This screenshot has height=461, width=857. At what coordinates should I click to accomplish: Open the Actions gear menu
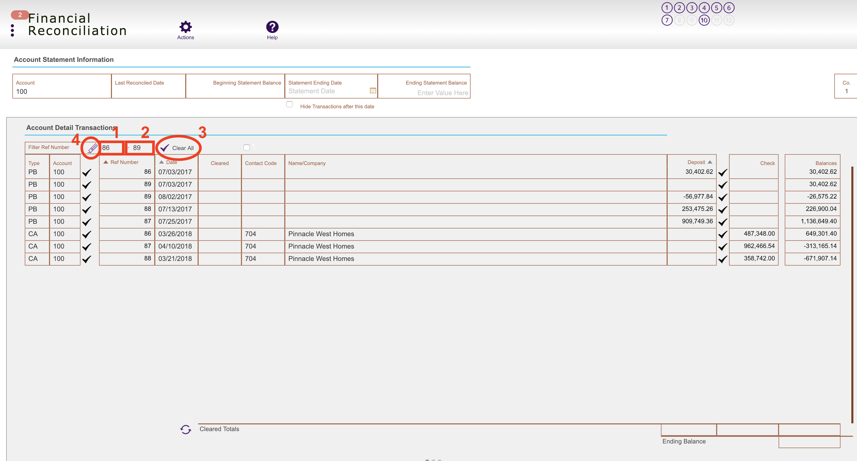[x=185, y=27]
